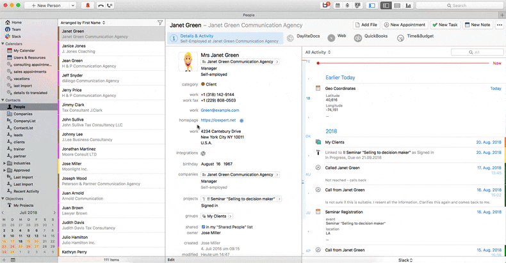Image resolution: width=506 pixels, height=263 pixels.
Task: Open the New Person dropdown arrow
Action: (73, 6)
